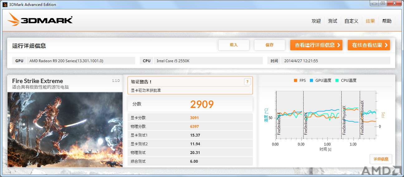Screen dimensions: 404x177
Task: Click the 3DMark app icon in title bar
Action: [5, 4]
